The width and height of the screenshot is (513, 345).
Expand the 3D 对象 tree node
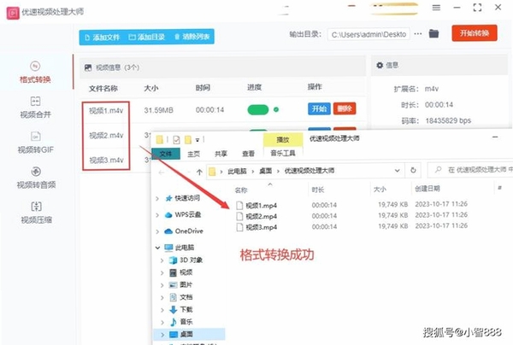tap(162, 260)
